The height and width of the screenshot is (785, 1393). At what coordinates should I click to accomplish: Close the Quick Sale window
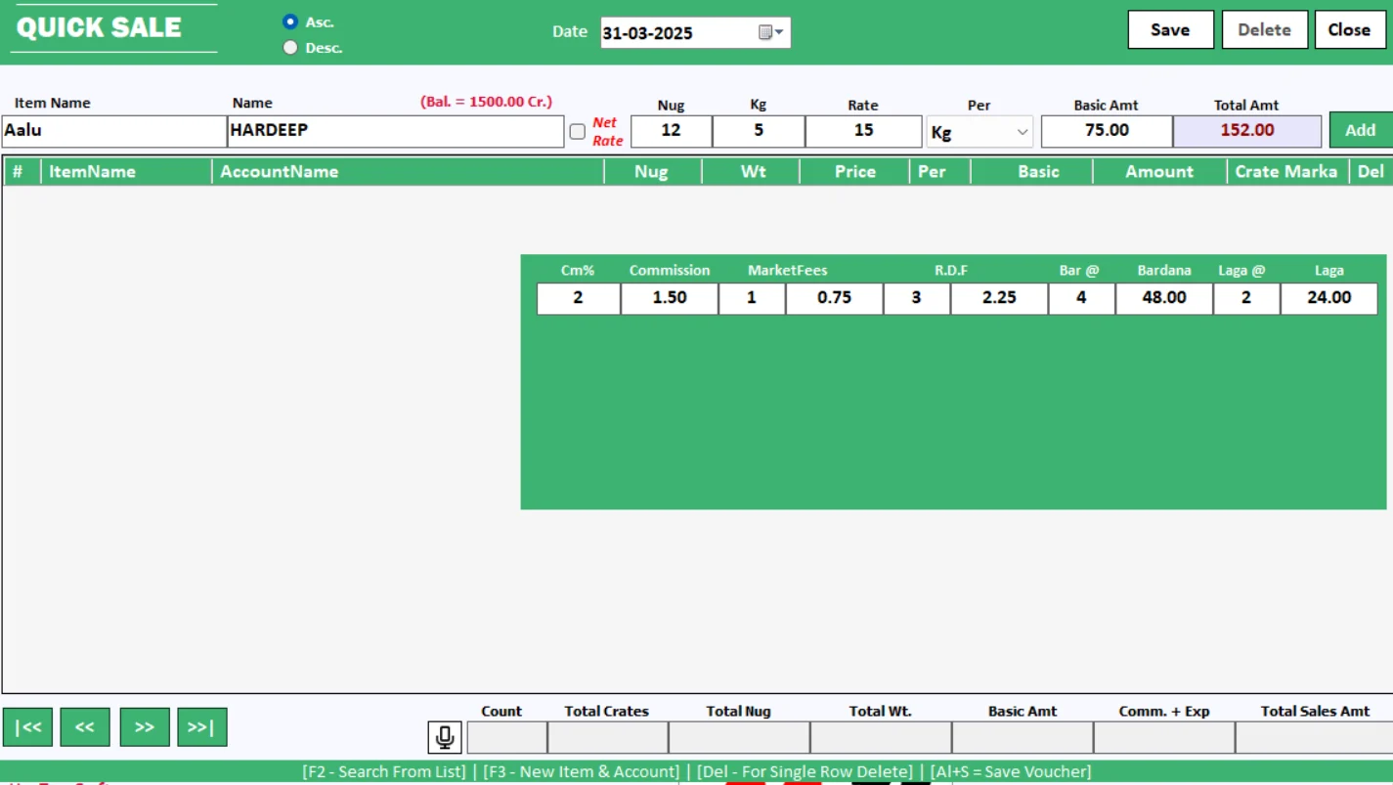pyautogui.click(x=1349, y=29)
